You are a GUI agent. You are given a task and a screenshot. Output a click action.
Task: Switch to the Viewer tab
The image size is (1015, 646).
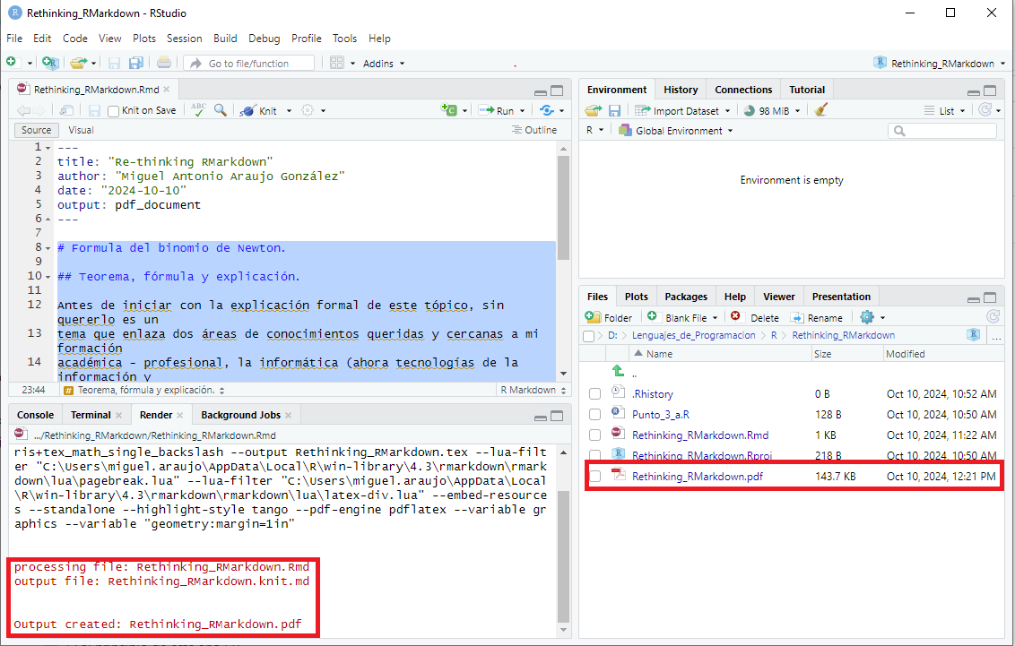pos(778,297)
